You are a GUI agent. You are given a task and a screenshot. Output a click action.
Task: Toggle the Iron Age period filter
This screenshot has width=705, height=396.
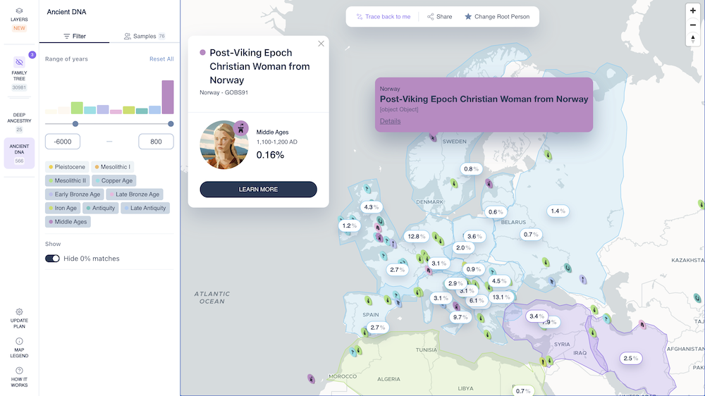pyautogui.click(x=63, y=208)
